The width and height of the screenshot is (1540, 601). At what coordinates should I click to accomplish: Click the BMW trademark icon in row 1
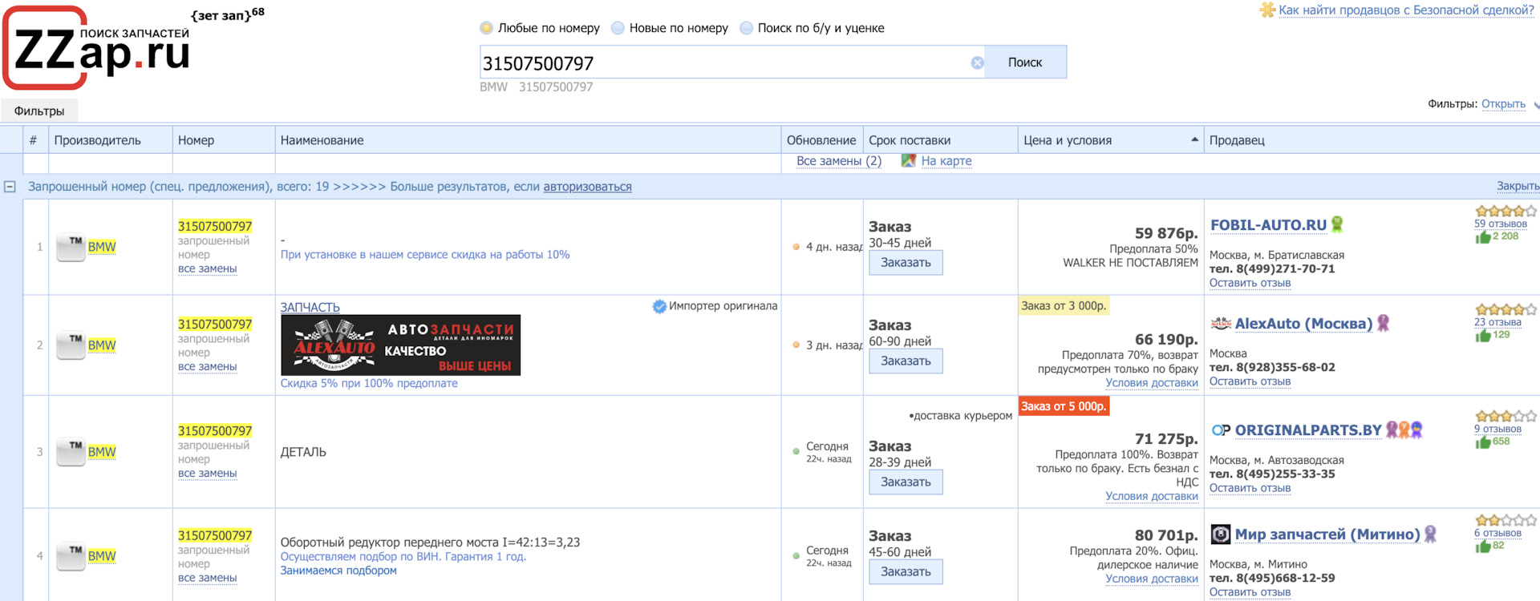point(71,247)
